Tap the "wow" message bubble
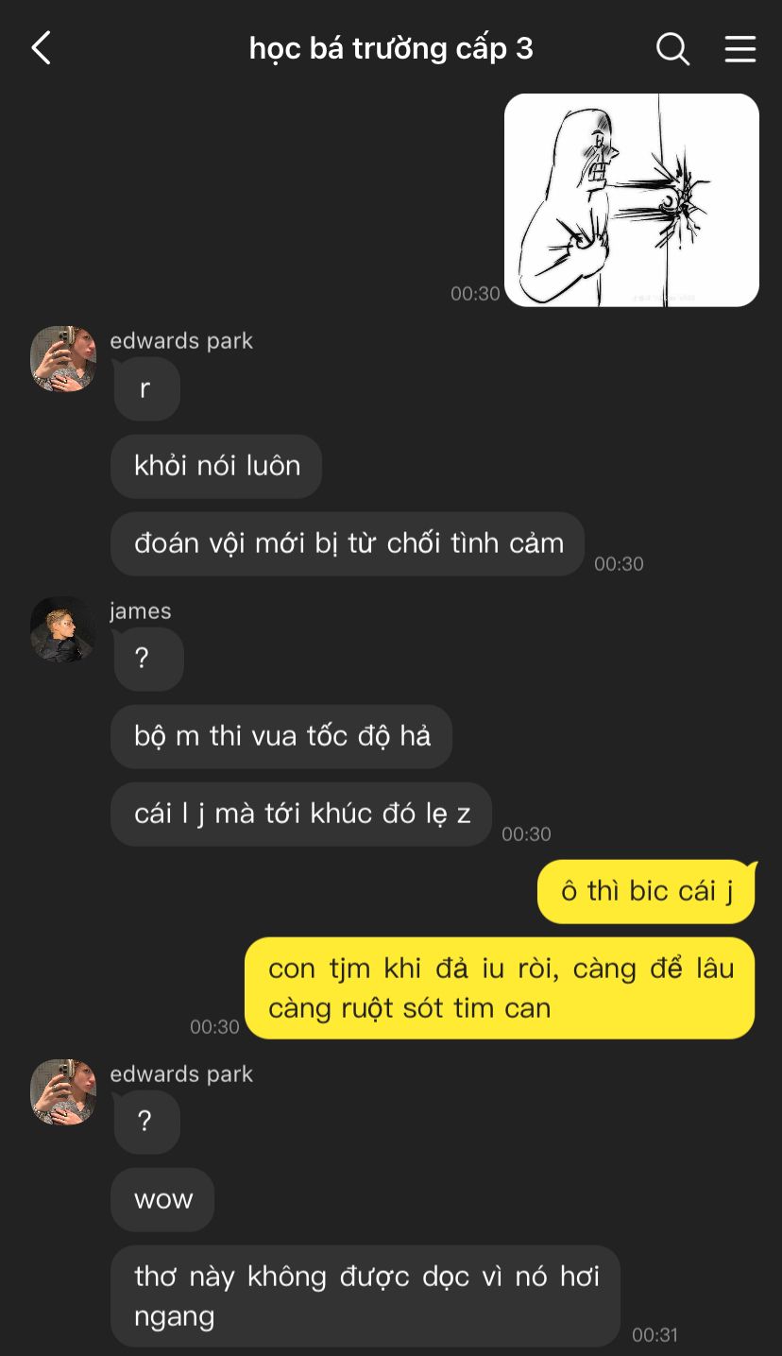This screenshot has width=782, height=1356. [x=162, y=1199]
